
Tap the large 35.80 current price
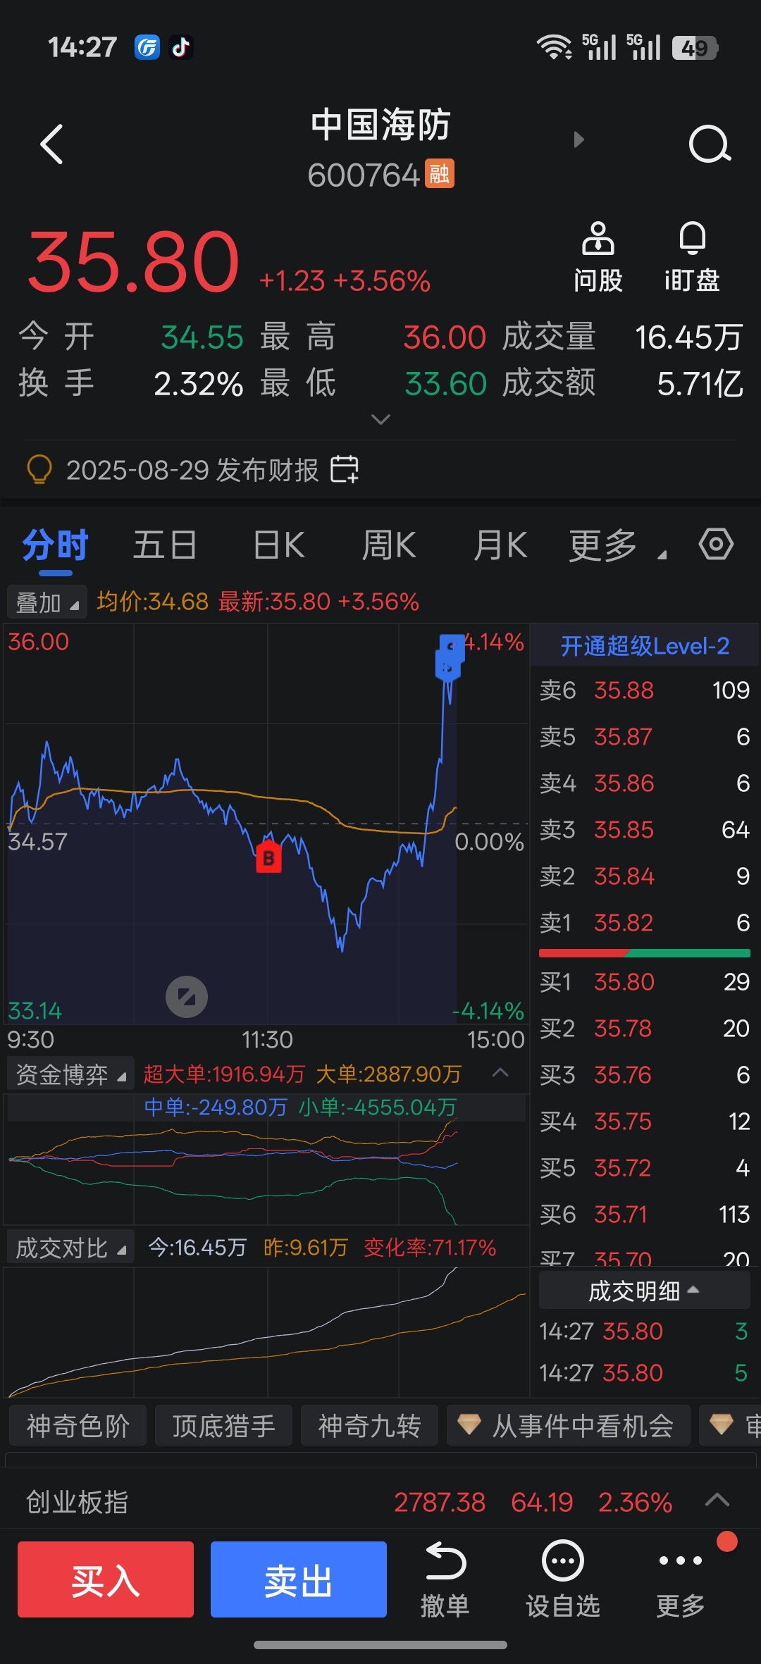(x=134, y=262)
